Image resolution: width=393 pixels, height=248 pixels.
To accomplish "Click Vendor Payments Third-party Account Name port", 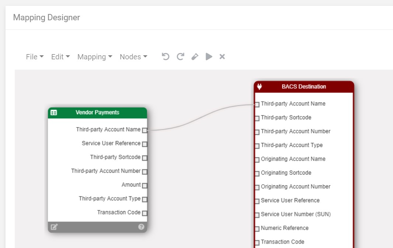I will click(x=145, y=130).
